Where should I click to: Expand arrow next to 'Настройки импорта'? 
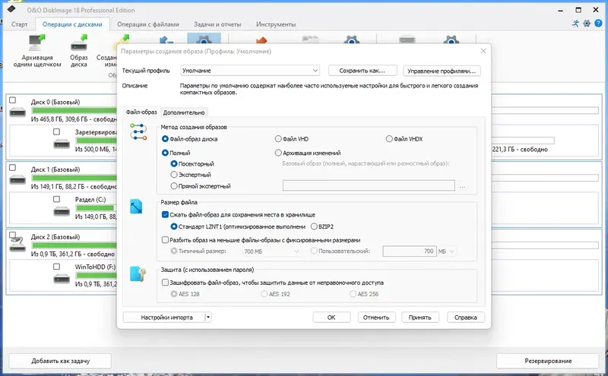click(207, 318)
